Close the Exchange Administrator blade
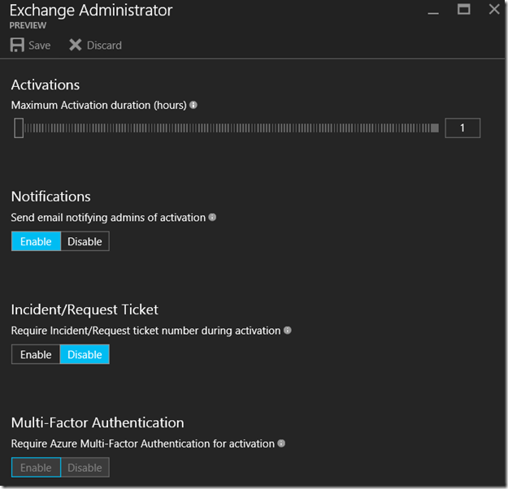Viewport: 508px width, 489px height. point(493,10)
